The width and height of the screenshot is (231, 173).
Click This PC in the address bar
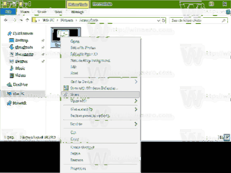[x=48, y=20]
